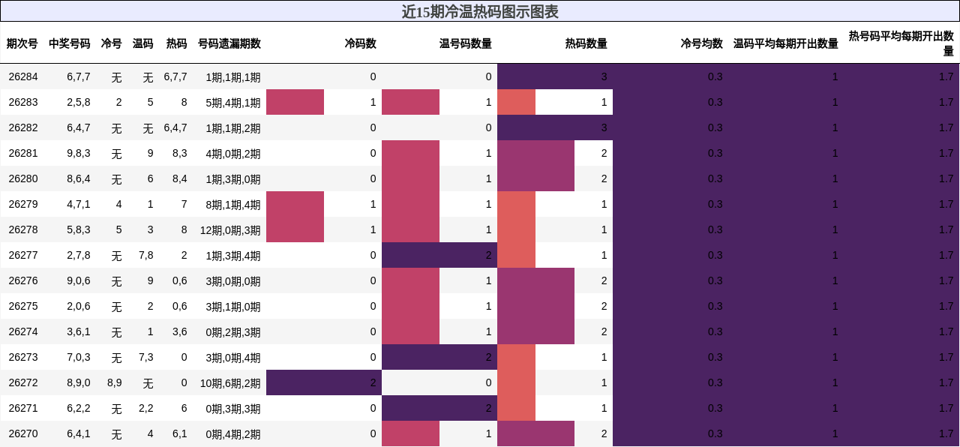Click omission cell 4期,0期,2期
The image size is (960, 447).
[233, 153]
